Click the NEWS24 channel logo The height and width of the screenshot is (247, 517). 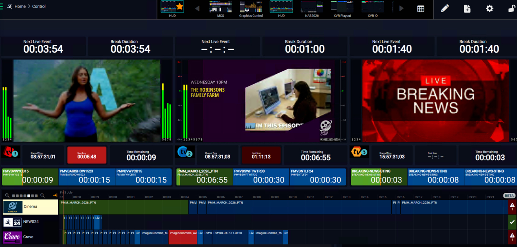click(13, 222)
